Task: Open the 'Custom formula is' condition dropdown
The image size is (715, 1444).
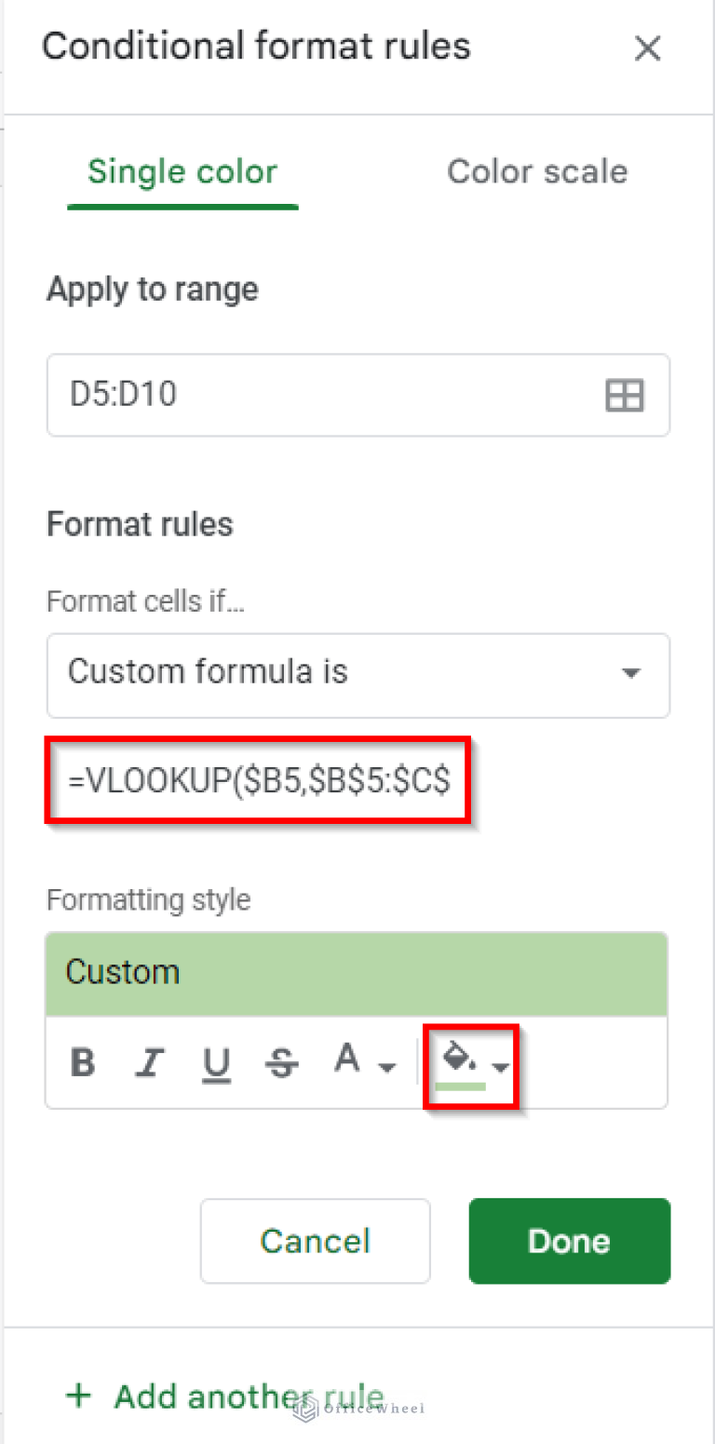Action: 358,675
